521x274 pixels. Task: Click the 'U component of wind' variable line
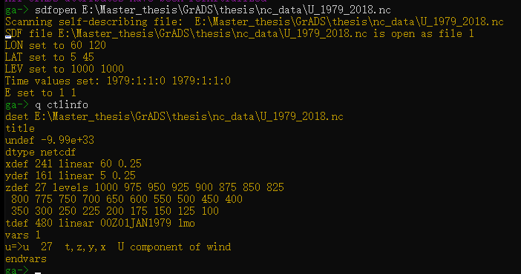[118, 247]
